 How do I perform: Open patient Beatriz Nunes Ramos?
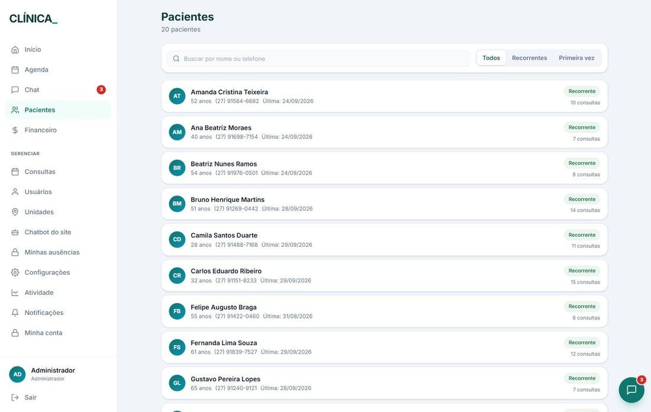(385, 168)
